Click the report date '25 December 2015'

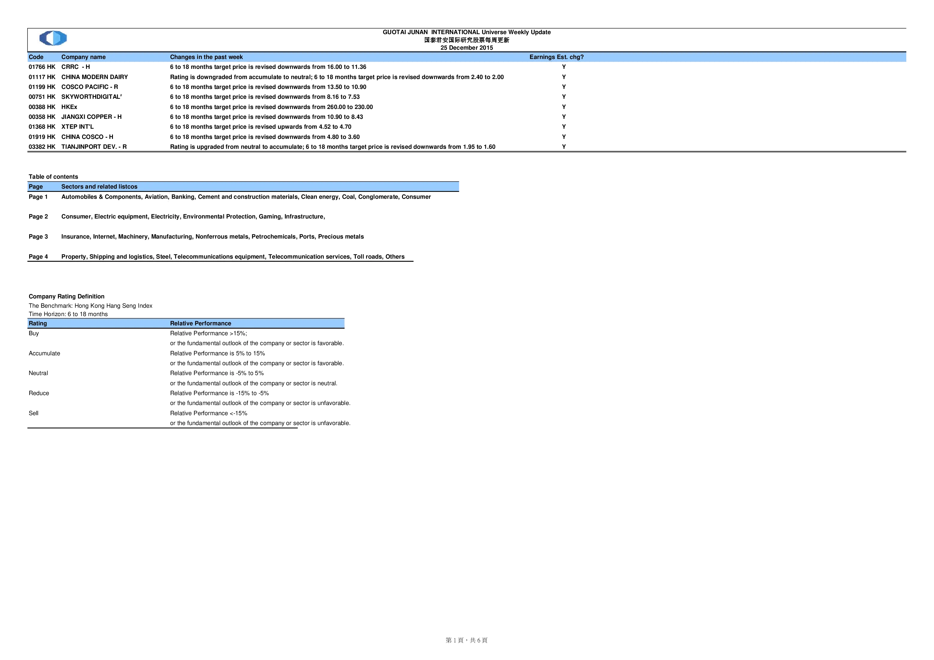click(x=467, y=48)
